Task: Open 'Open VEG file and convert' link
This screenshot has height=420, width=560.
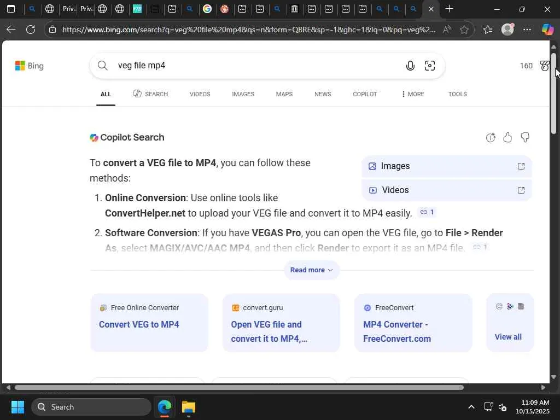Action: 269,332
